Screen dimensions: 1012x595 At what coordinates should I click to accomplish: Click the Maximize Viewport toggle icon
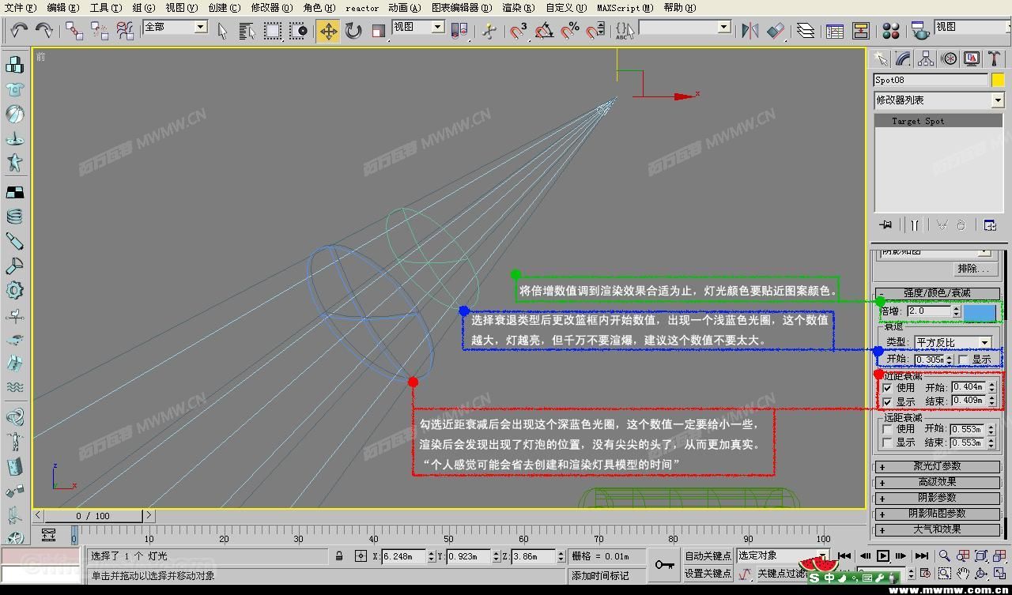(999, 573)
